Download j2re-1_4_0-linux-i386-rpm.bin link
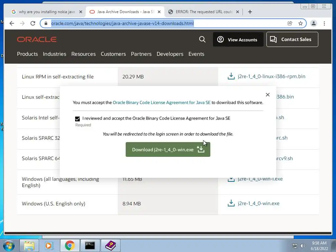Screen dimensions: 336x252 [271, 76]
